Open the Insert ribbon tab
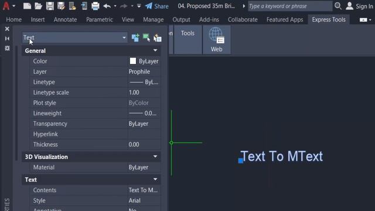This screenshot has width=375, height=211. tap(37, 19)
